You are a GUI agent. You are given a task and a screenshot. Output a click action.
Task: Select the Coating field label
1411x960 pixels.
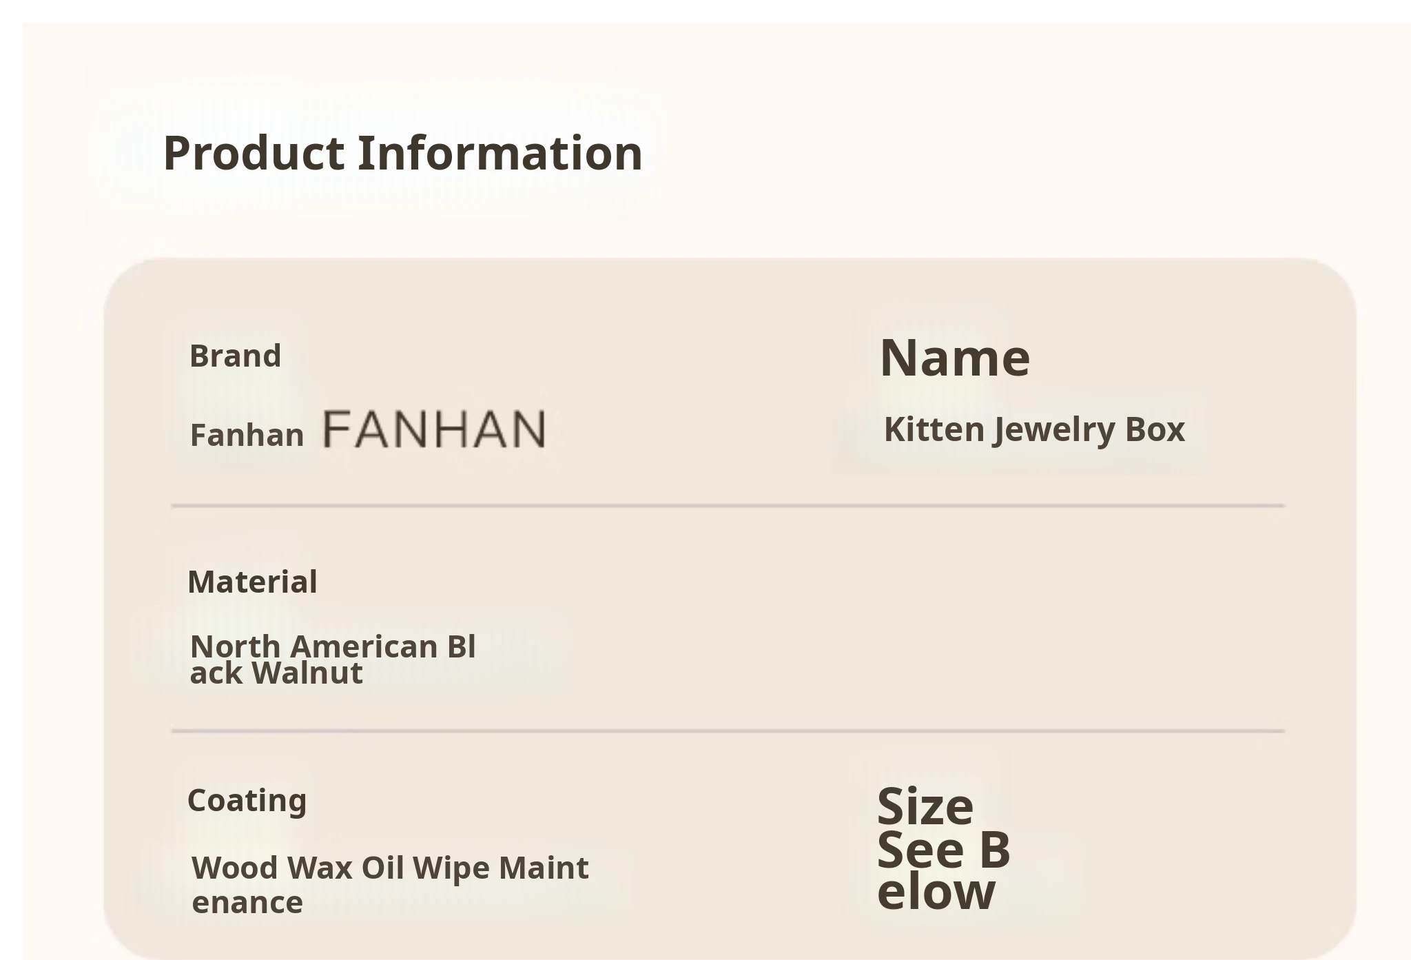point(247,801)
